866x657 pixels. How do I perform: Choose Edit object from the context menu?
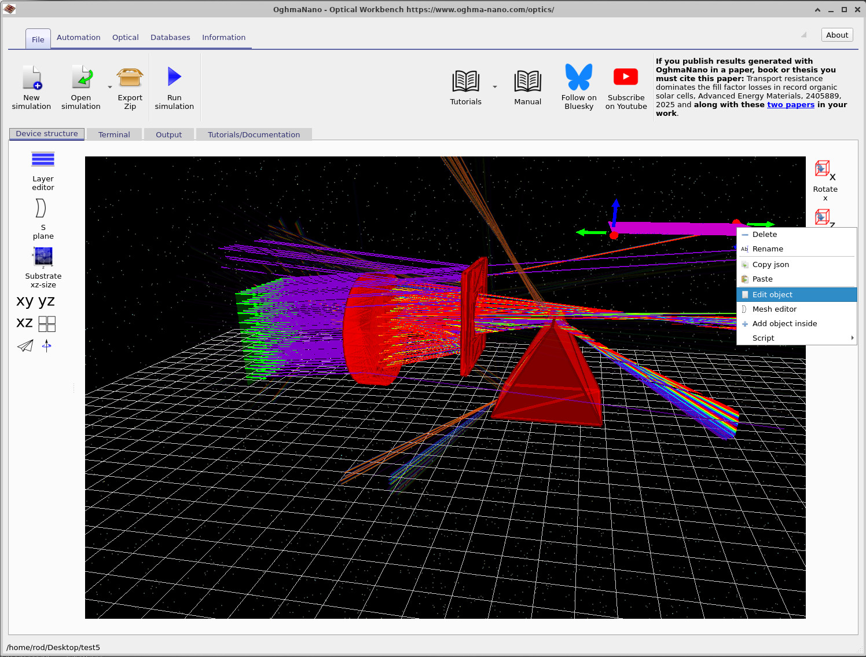[x=772, y=294]
